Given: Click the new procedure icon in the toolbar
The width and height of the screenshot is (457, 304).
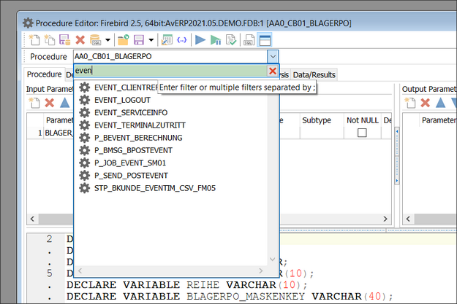Looking at the screenshot, I should coord(34,39).
